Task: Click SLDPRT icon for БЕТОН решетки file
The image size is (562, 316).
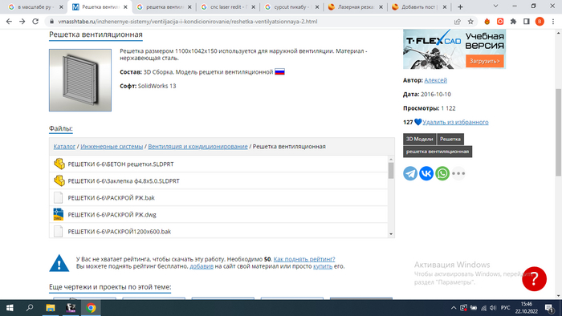Action: pyautogui.click(x=59, y=164)
